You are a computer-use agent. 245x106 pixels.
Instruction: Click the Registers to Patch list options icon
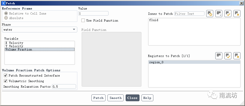point(219,56)
